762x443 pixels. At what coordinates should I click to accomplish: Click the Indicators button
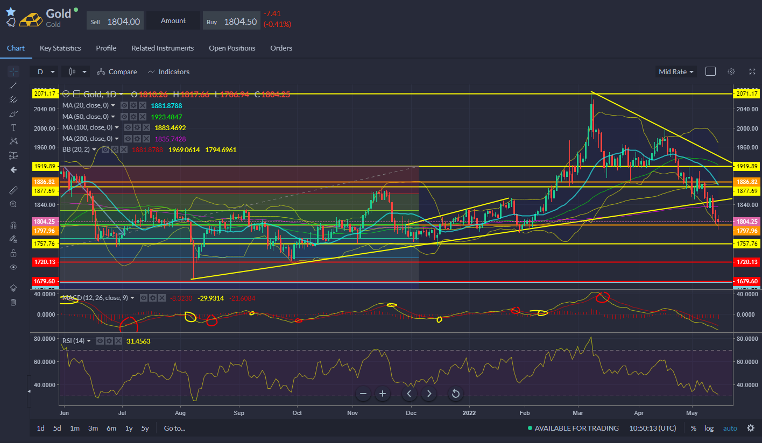coord(168,72)
